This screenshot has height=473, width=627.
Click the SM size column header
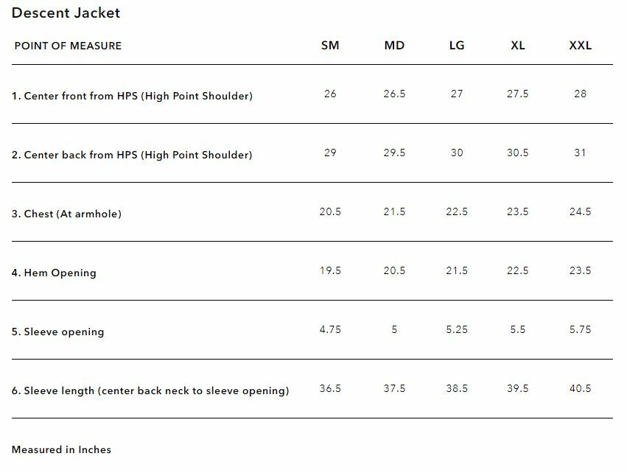(330, 46)
